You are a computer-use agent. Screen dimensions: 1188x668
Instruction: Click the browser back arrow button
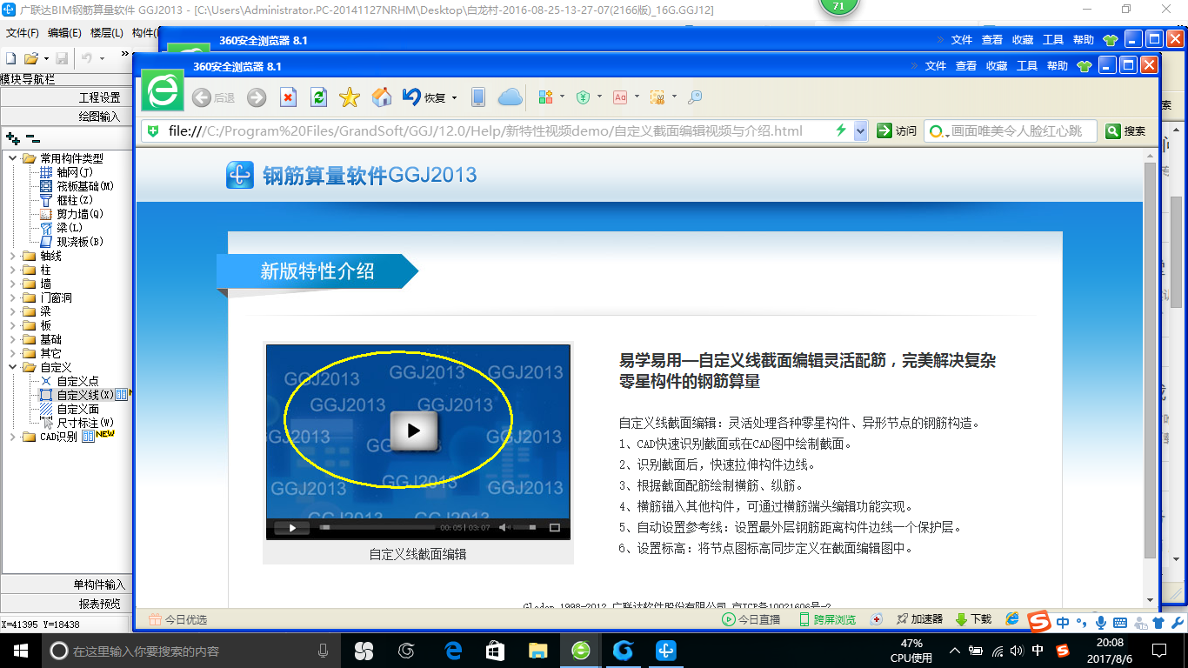(x=202, y=97)
